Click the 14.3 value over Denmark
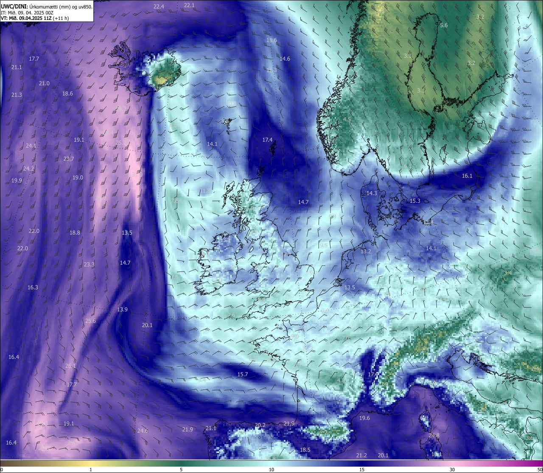This screenshot has width=543, height=473. [x=371, y=193]
